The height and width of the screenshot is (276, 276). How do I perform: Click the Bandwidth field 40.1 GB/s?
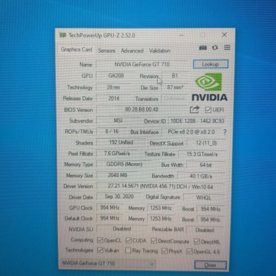(201, 176)
